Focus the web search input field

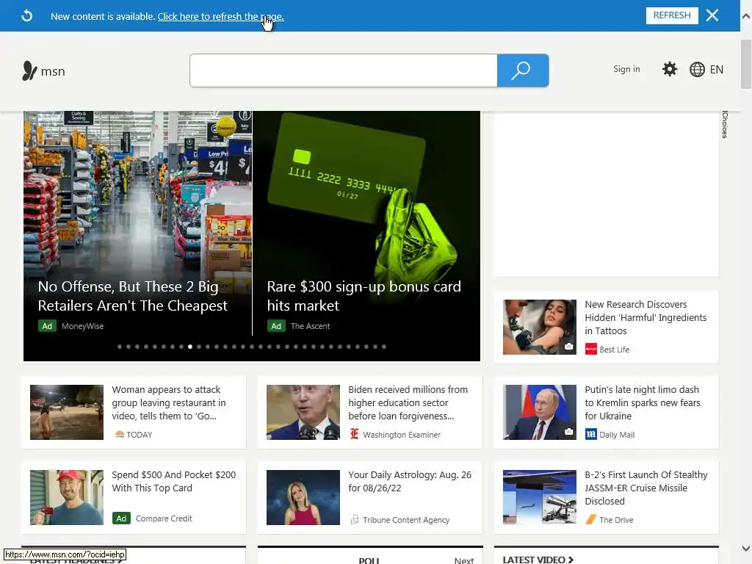(x=344, y=70)
